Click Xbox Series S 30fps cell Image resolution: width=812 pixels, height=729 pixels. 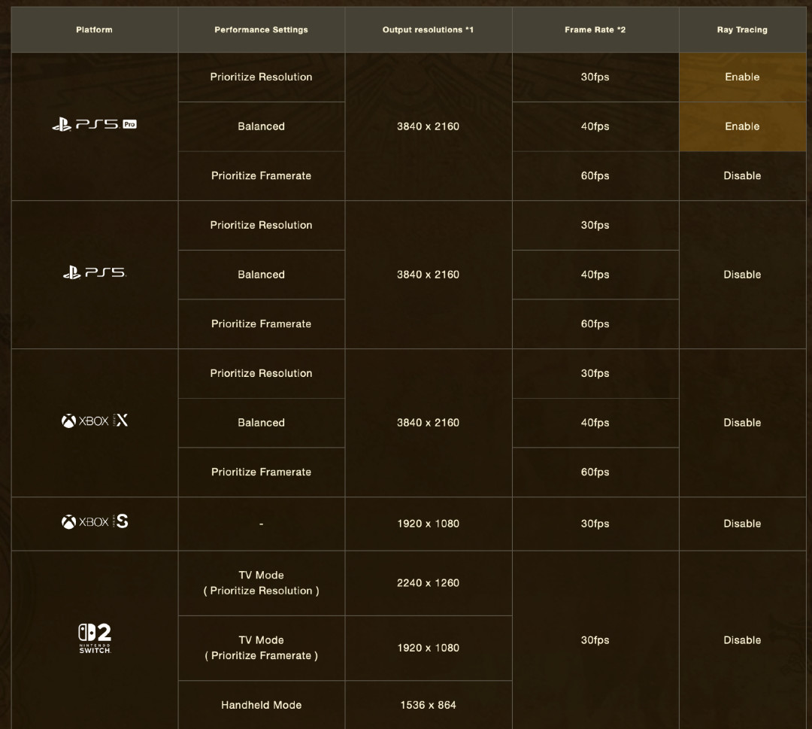coord(595,524)
